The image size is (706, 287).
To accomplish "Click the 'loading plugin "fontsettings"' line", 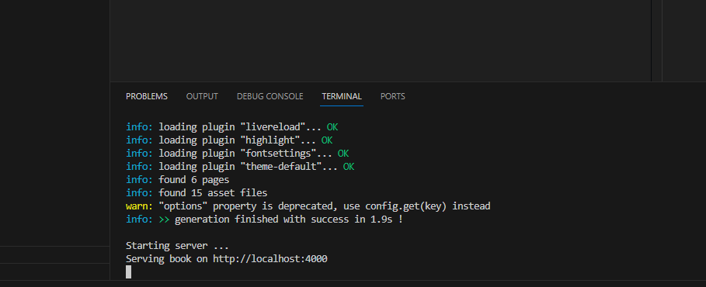I will coord(238,154).
